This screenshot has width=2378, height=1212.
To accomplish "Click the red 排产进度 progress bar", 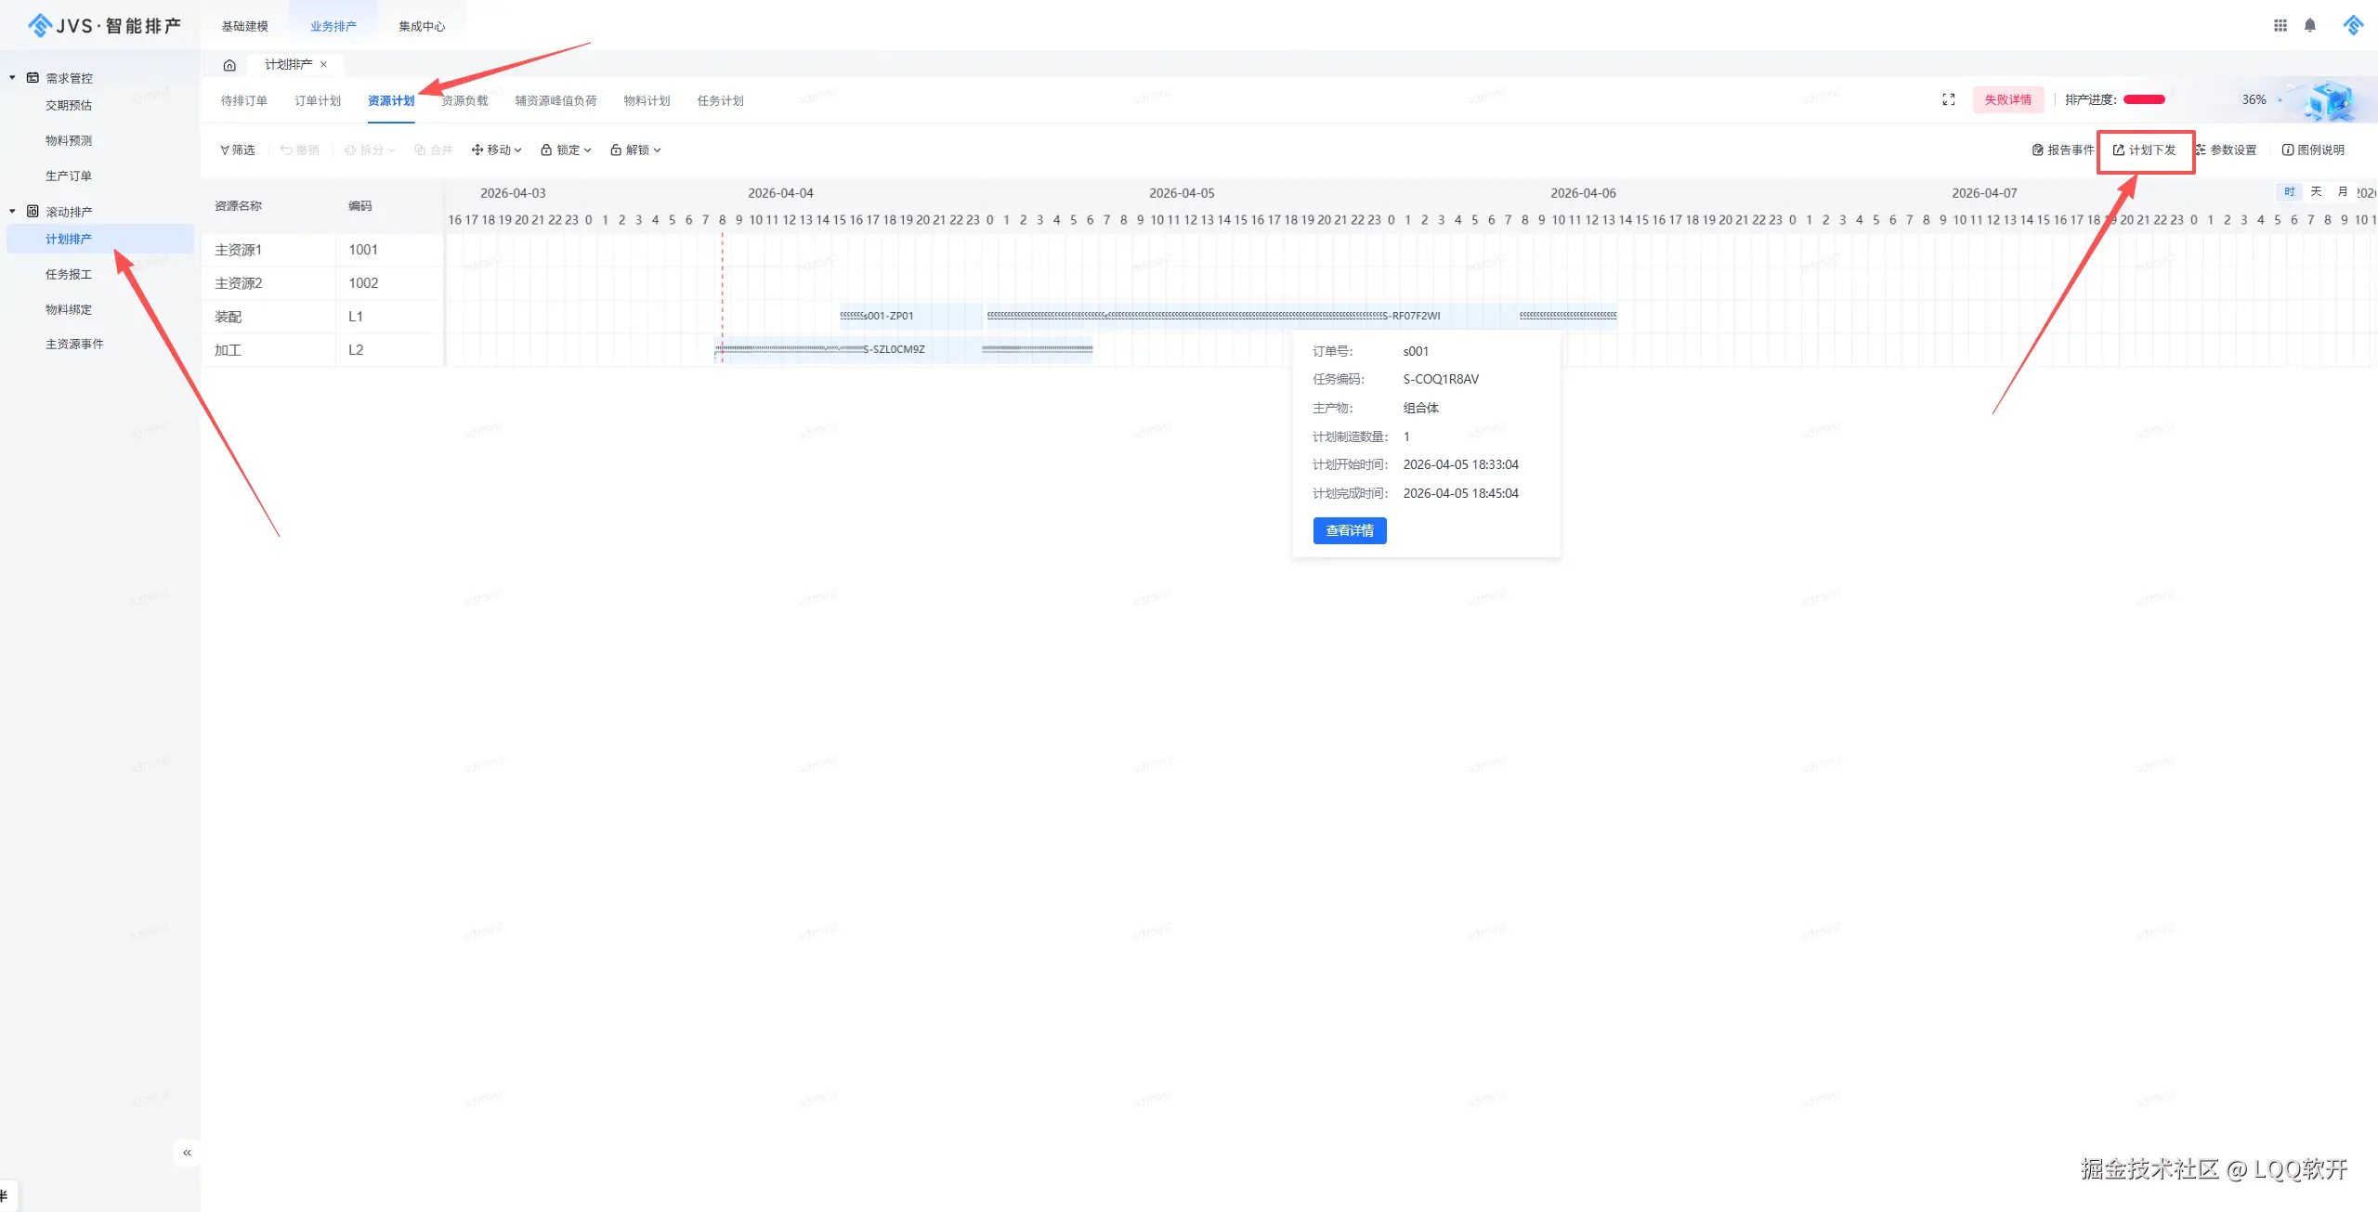I will tap(2144, 99).
